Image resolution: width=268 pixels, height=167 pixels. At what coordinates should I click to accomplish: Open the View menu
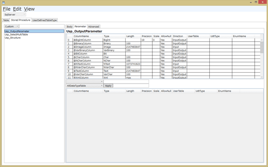(29, 9)
